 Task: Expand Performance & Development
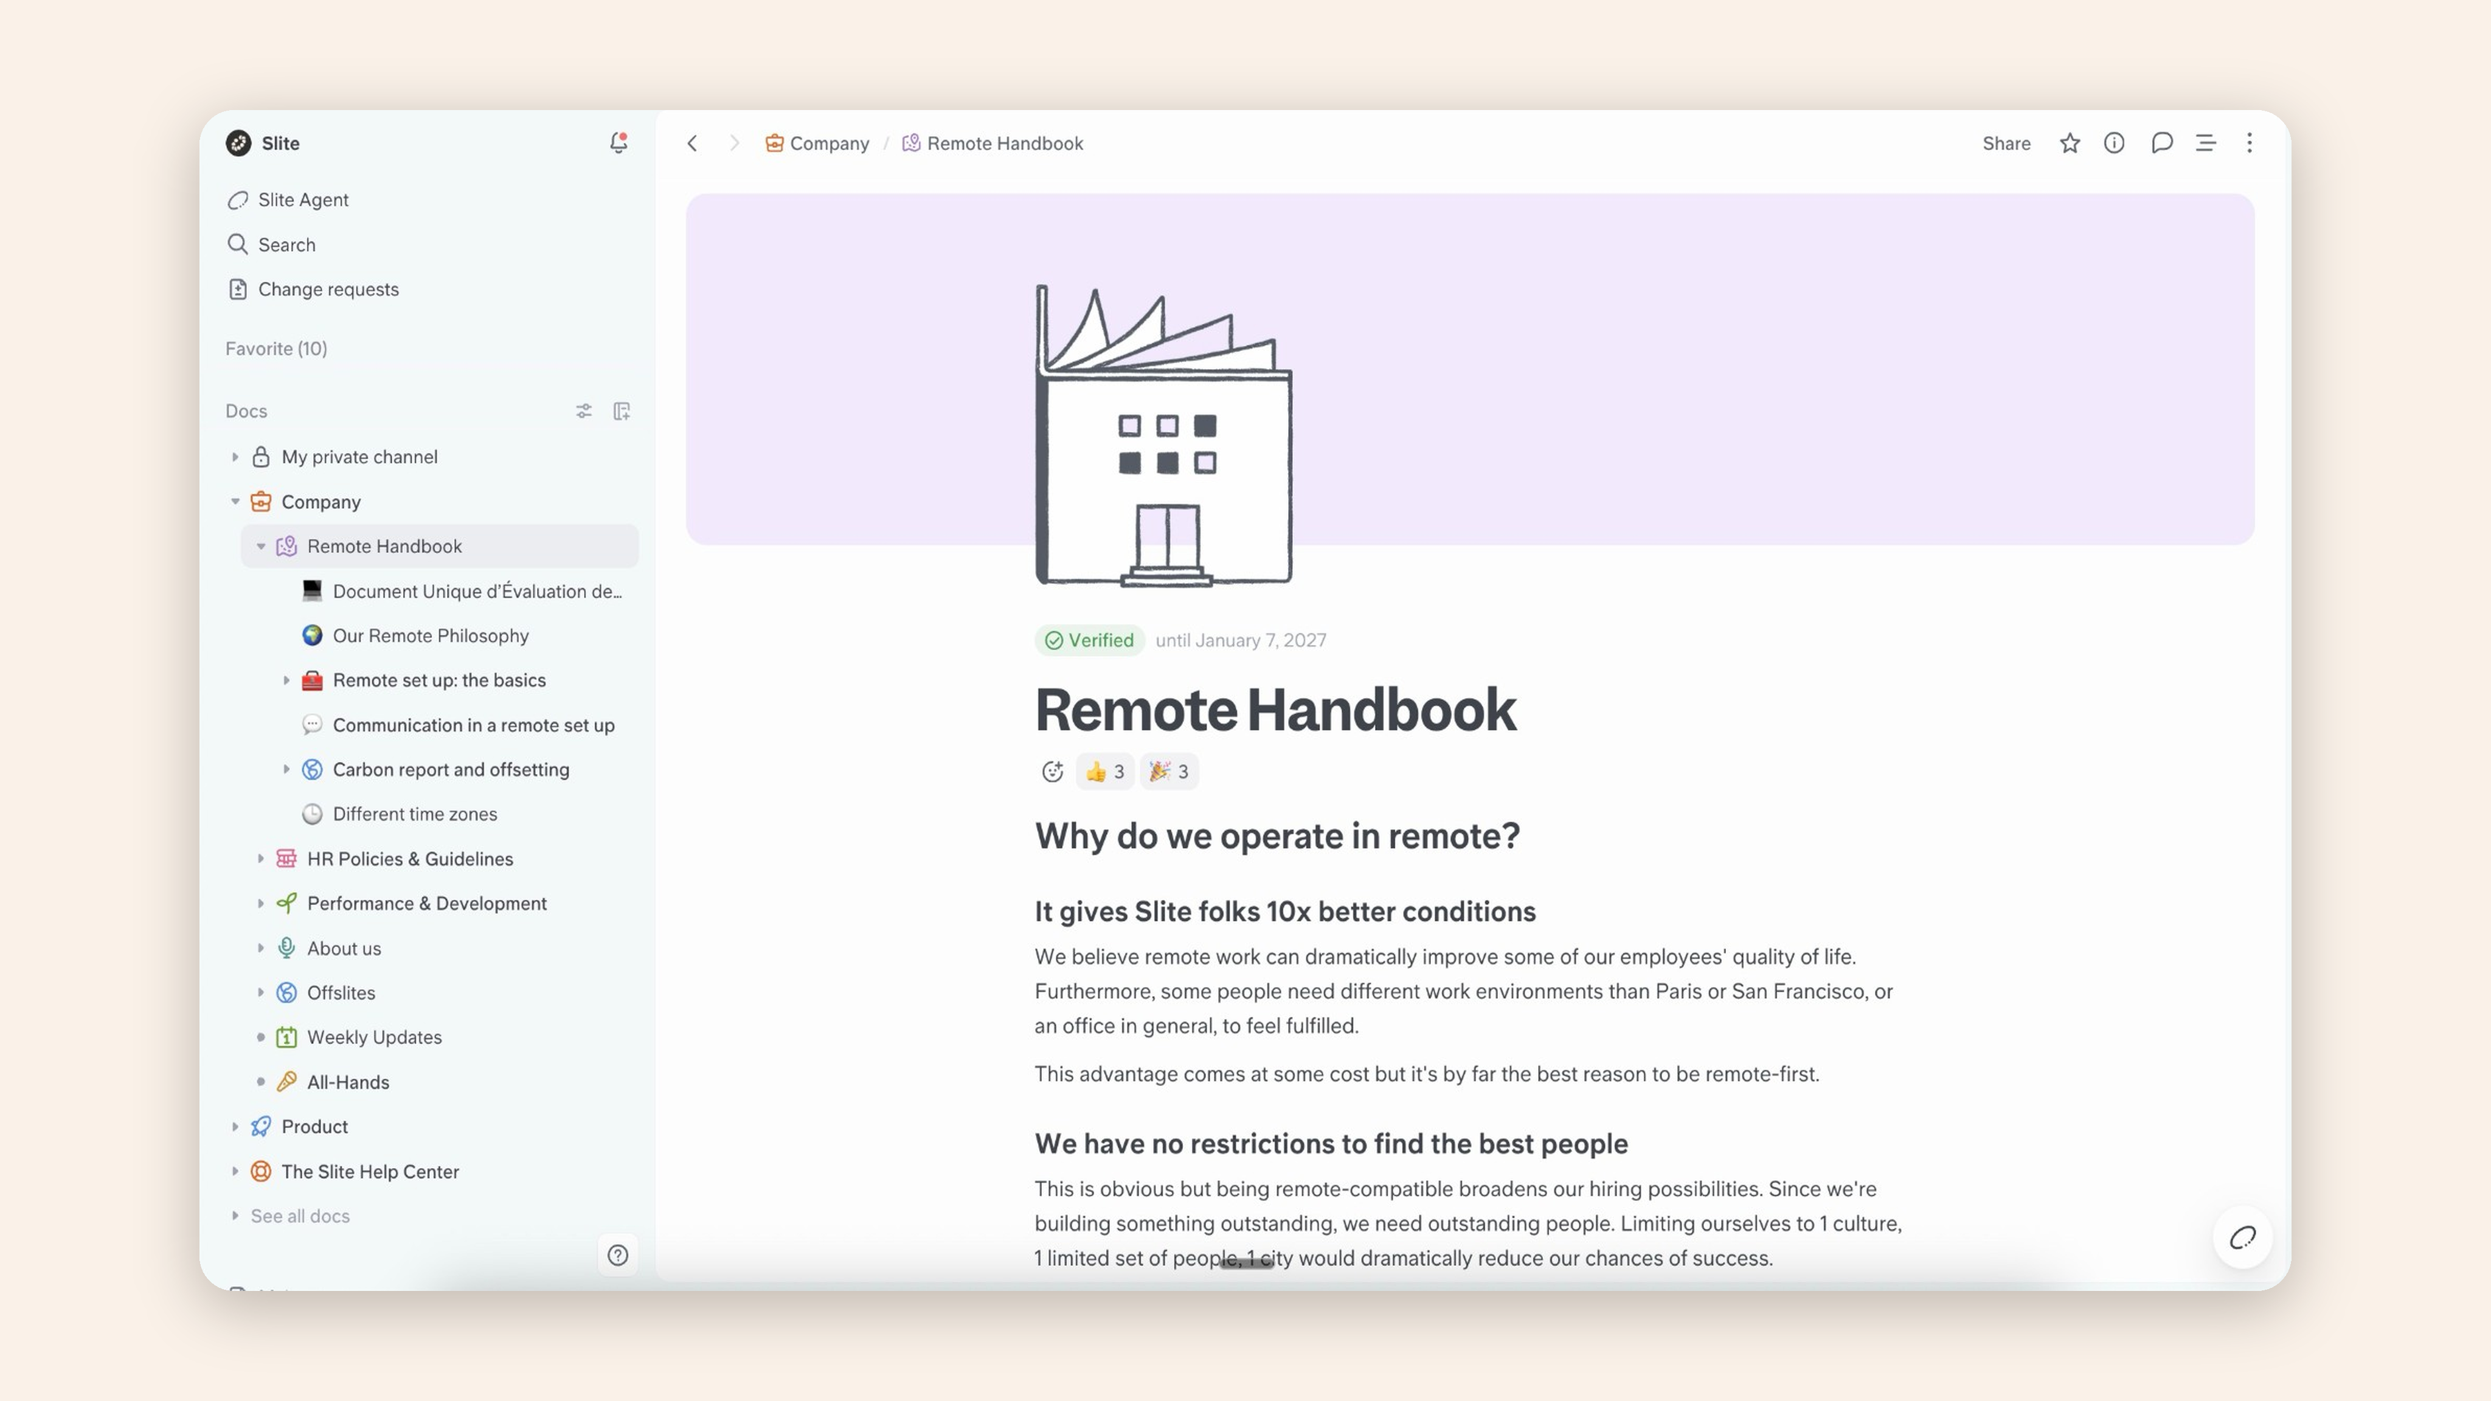[x=261, y=903]
